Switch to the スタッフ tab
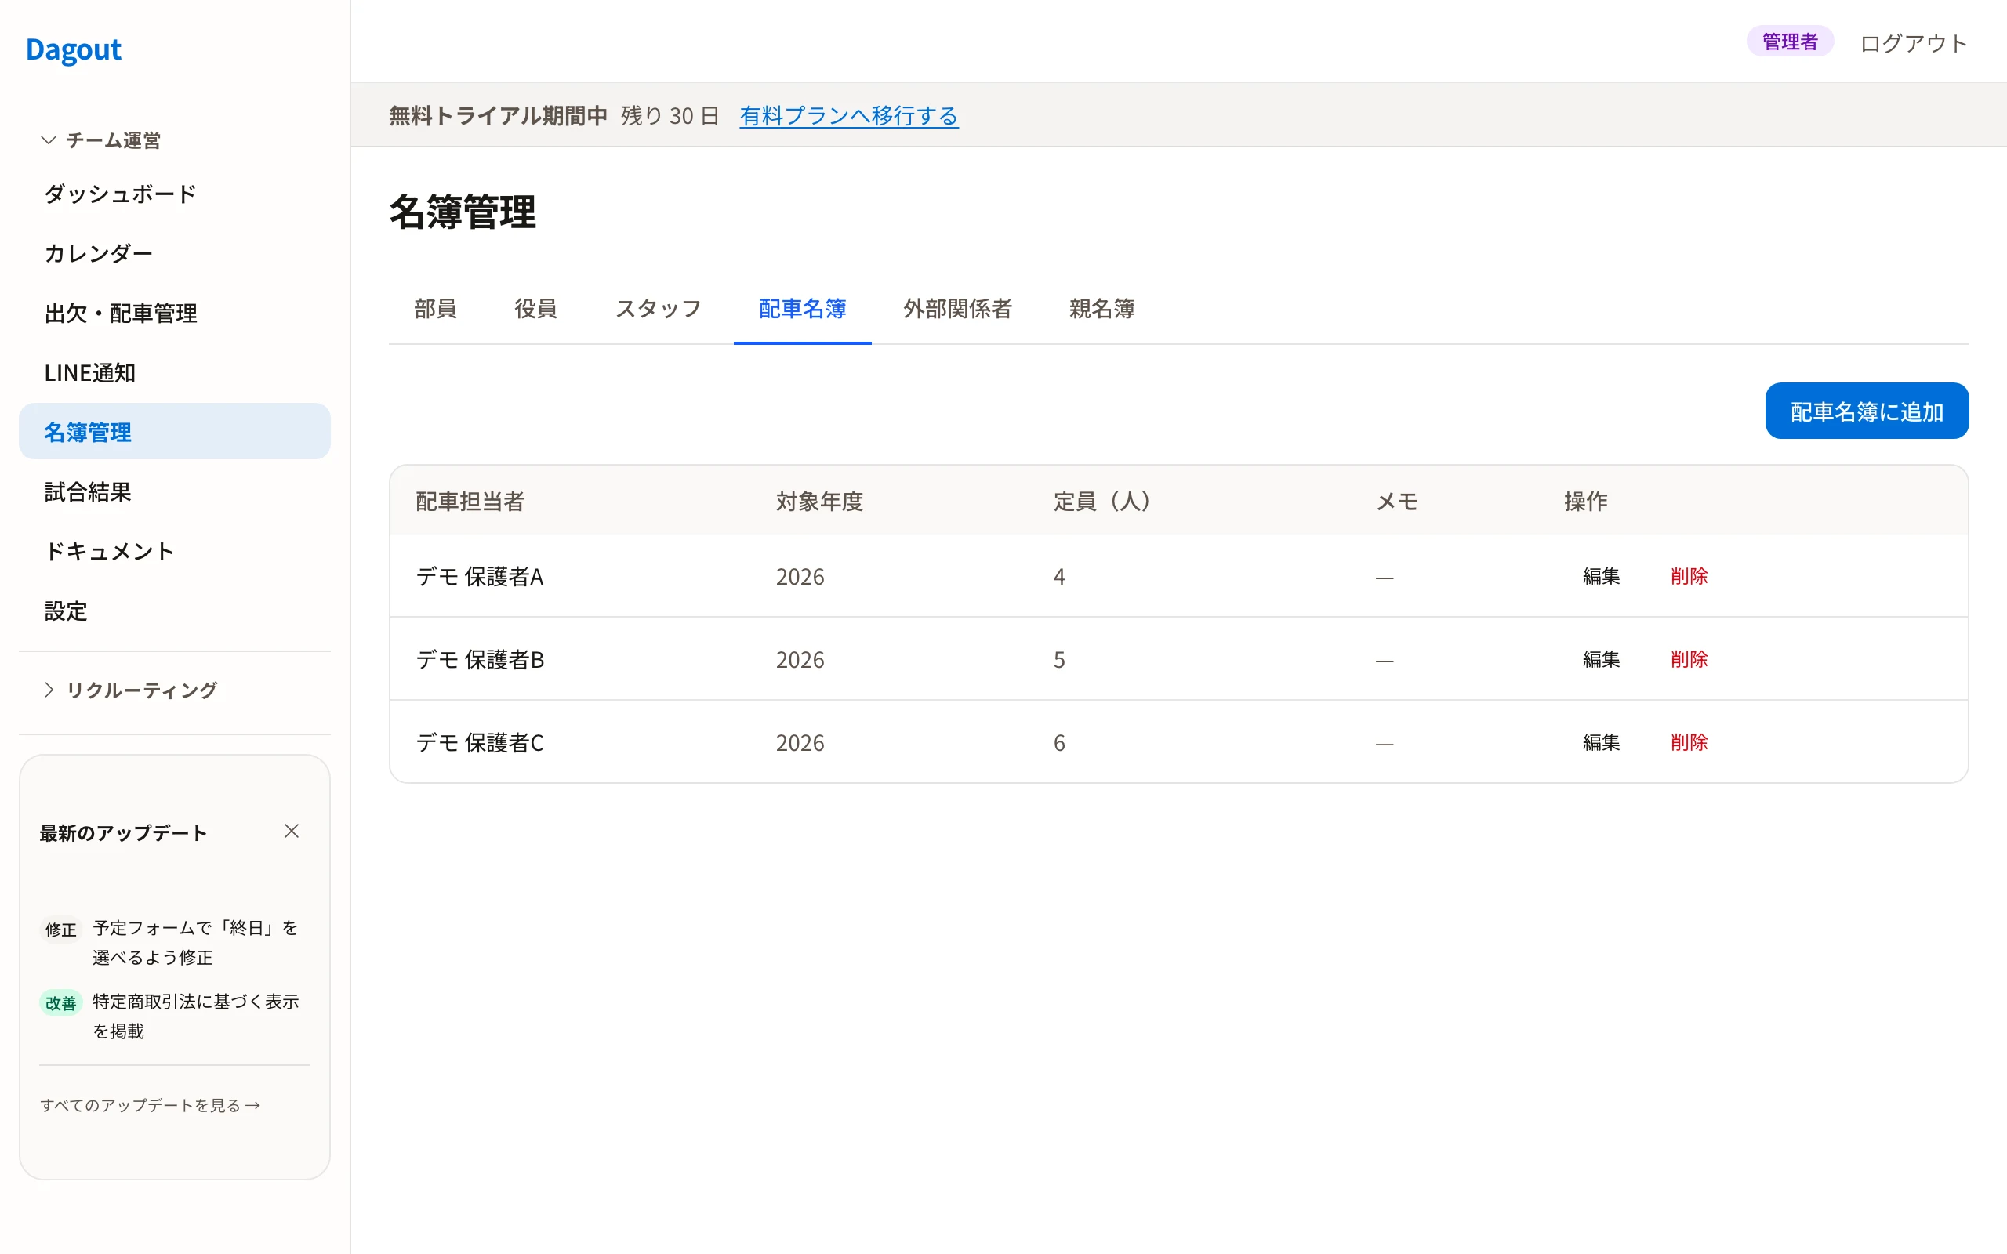 click(659, 309)
